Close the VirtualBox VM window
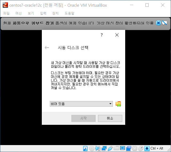 (x=163, y=5)
